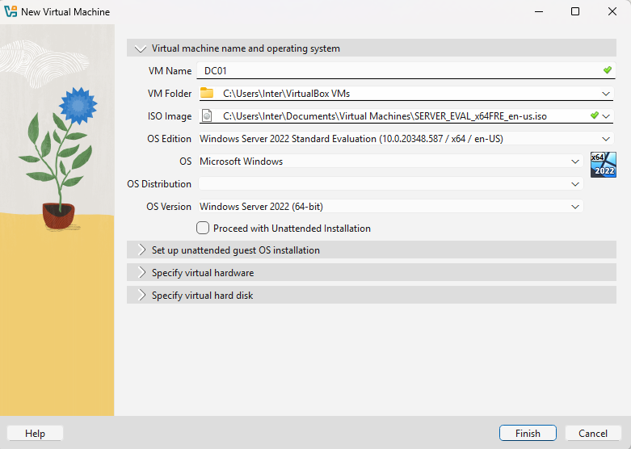Click the Proceed with Unattended Installation label
Screen dimensions: 631x449
pyautogui.click(x=292, y=228)
